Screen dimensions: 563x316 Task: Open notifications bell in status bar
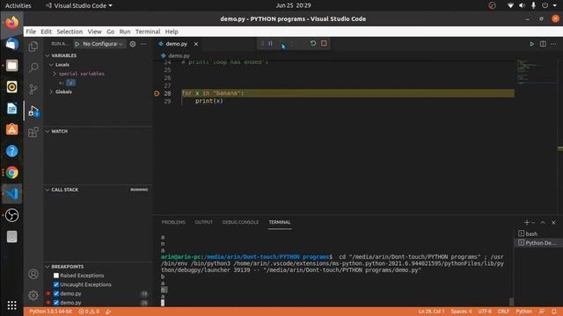click(x=554, y=312)
